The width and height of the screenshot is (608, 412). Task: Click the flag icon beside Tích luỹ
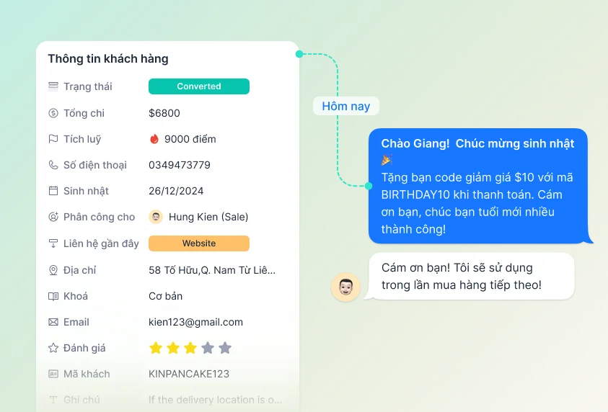53,139
